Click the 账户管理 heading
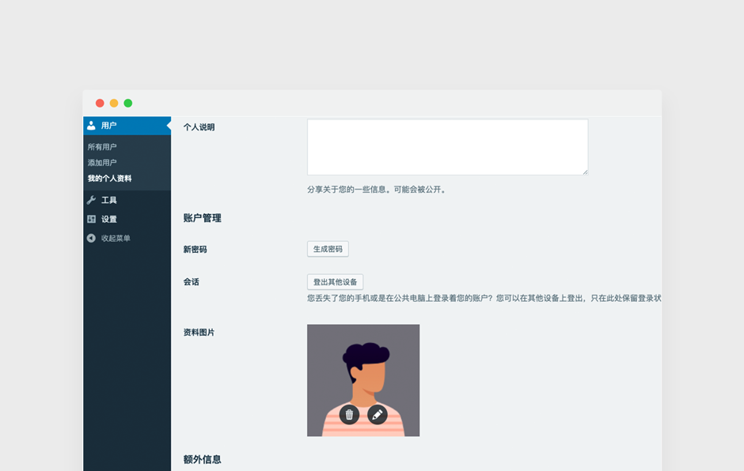Image resolution: width=744 pixels, height=471 pixels. [202, 218]
